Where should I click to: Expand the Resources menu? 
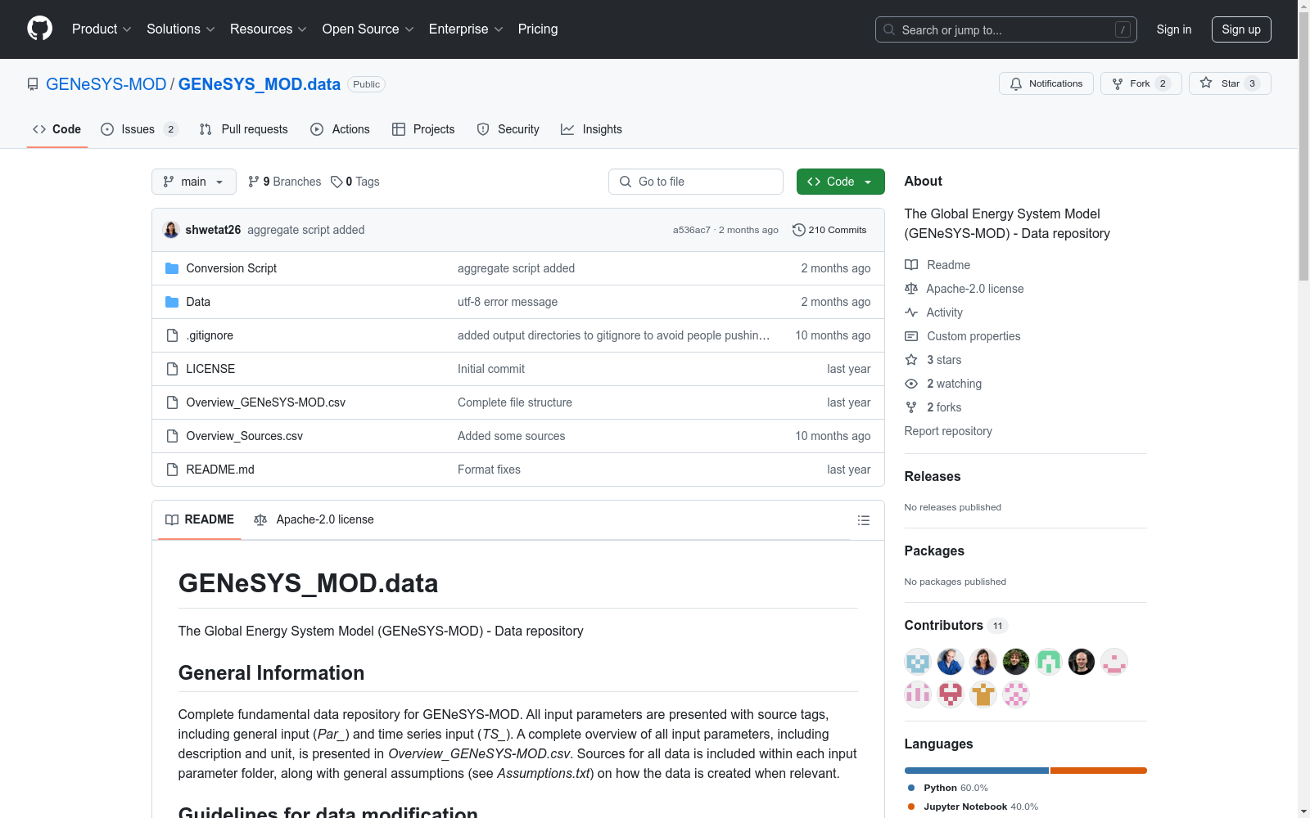click(269, 29)
